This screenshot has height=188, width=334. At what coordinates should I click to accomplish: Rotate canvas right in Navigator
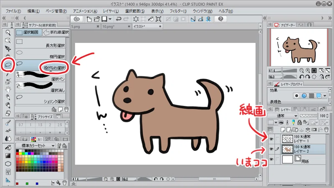coord(308,77)
